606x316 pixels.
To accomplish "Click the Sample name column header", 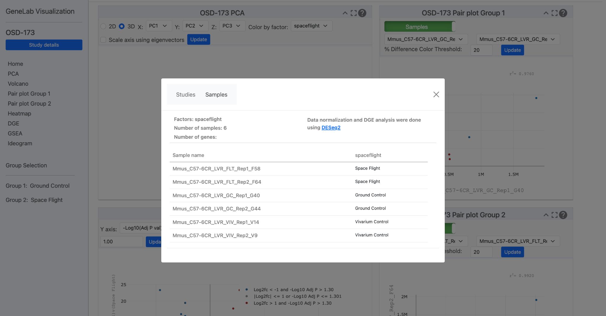I will 188,155.
